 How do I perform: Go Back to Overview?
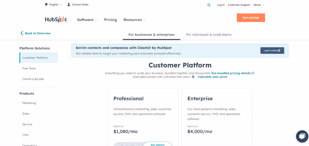[x=38, y=33]
